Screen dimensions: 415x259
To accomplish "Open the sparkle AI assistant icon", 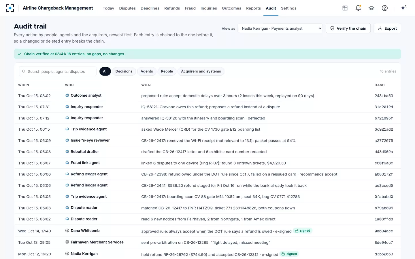I will coord(403,8).
